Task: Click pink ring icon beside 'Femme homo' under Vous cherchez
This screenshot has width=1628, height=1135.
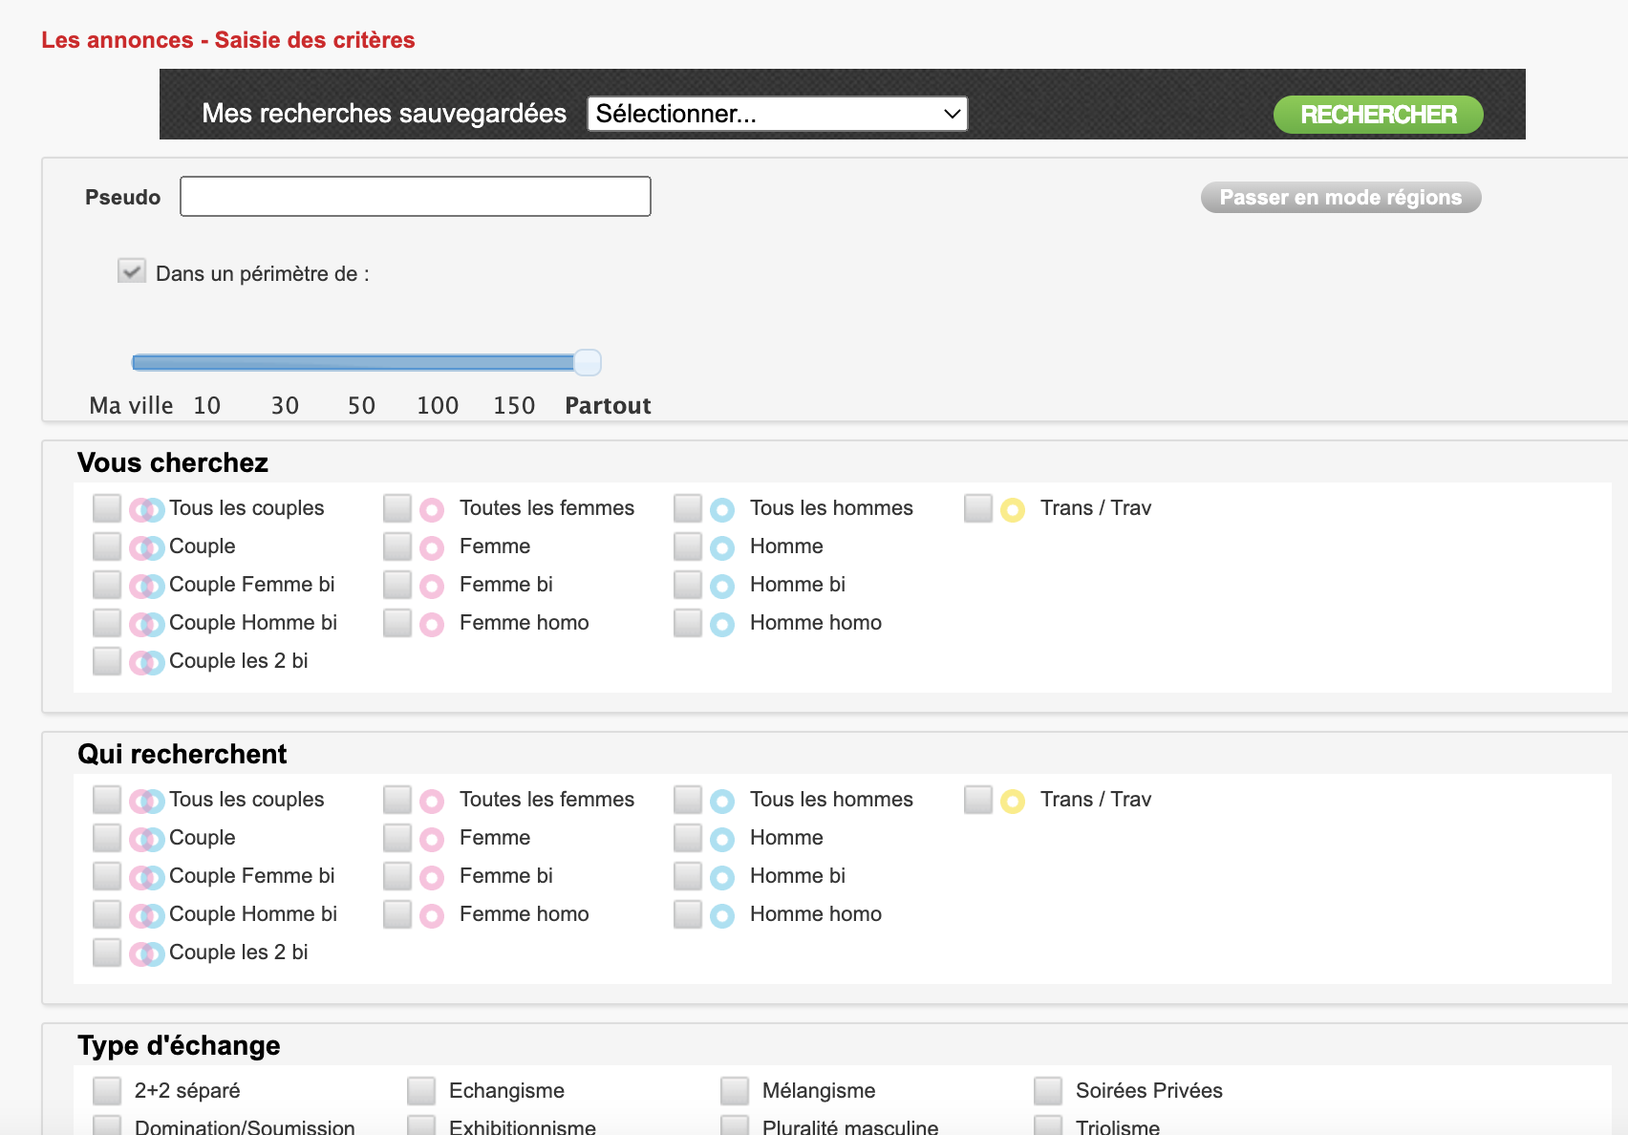Action: pyautogui.click(x=432, y=625)
